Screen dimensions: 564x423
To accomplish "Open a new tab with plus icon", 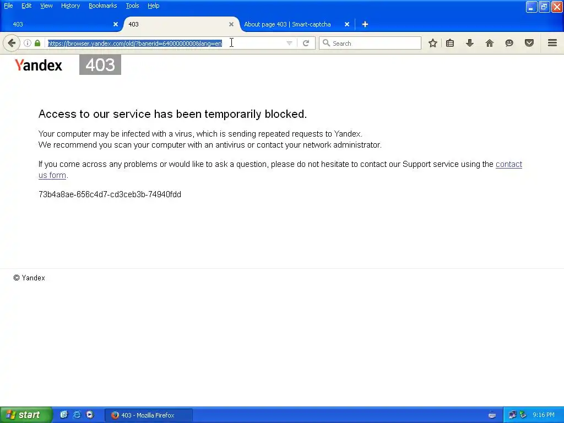I will point(365,24).
